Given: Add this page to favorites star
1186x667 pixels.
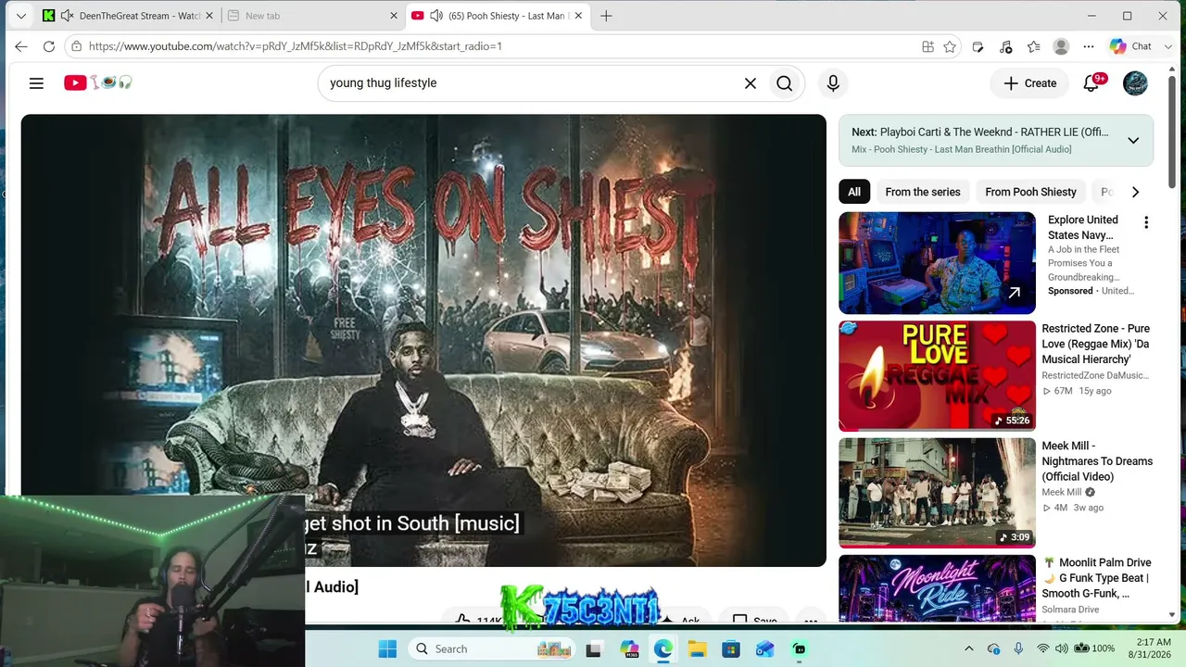Looking at the screenshot, I should pyautogui.click(x=950, y=46).
